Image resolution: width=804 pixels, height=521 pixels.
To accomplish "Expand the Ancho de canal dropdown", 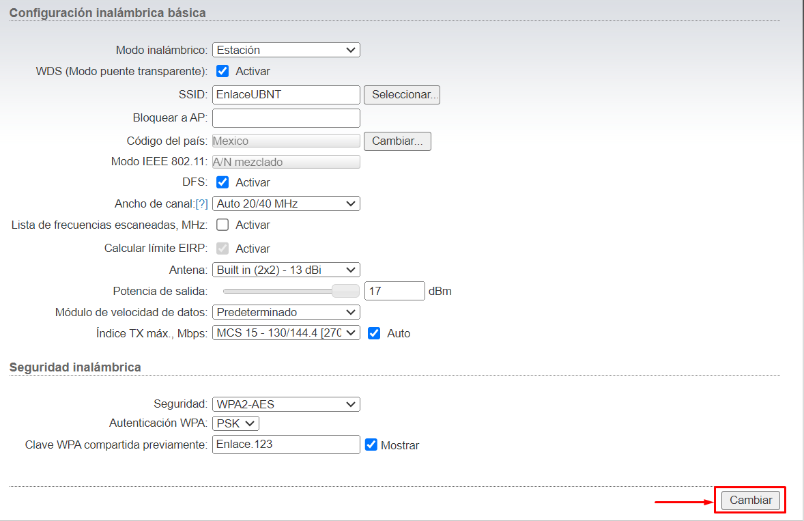I will click(x=286, y=203).
